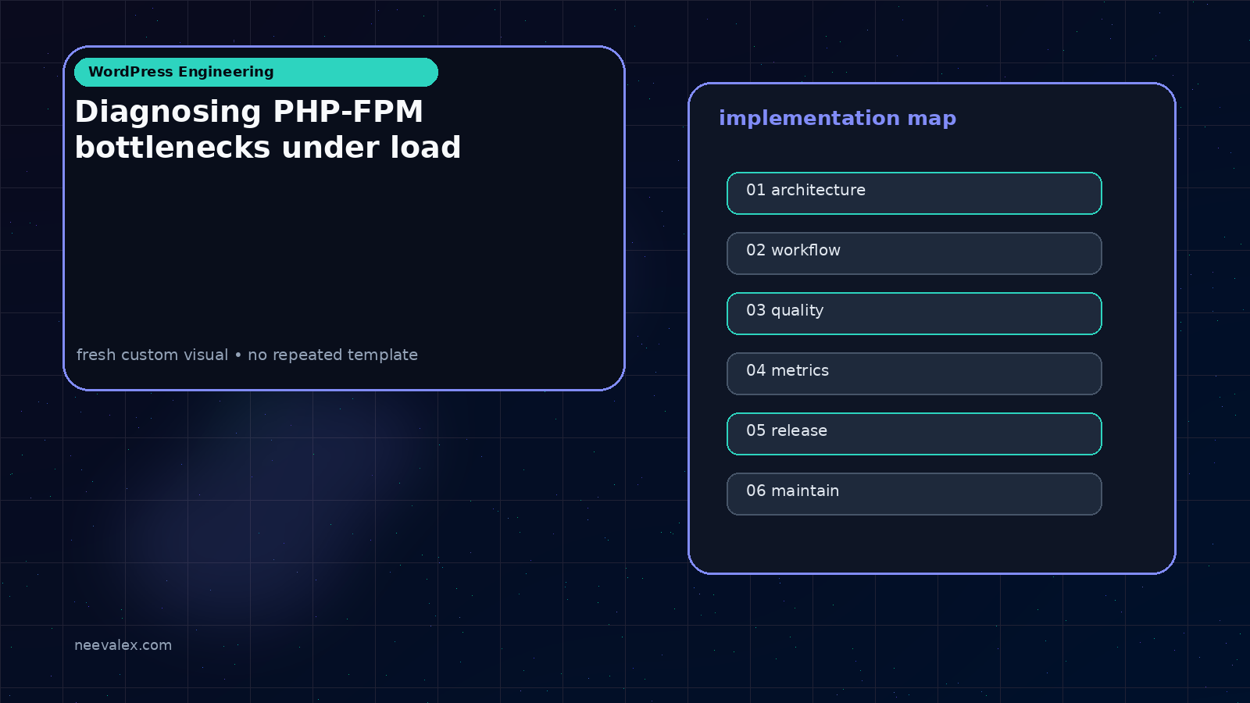The height and width of the screenshot is (703, 1250).
Task: Click the Diagnosing PHP-FPM bottlenecks title
Action: [268, 130]
